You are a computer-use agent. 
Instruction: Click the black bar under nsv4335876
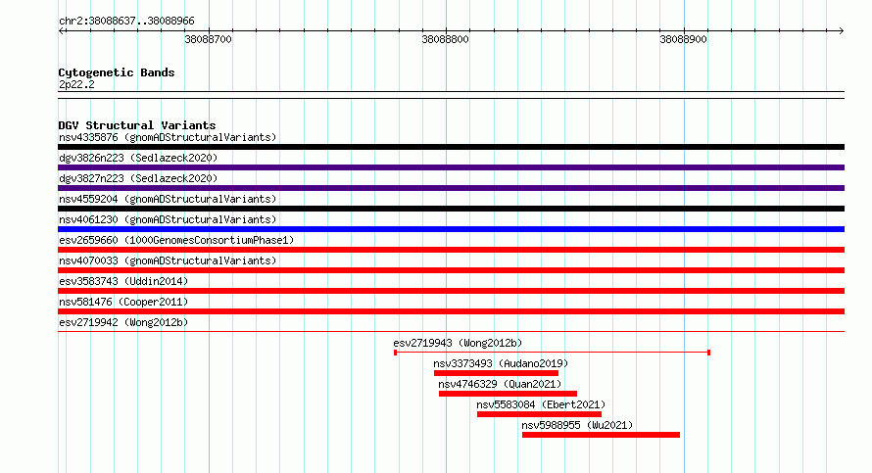[x=451, y=147]
